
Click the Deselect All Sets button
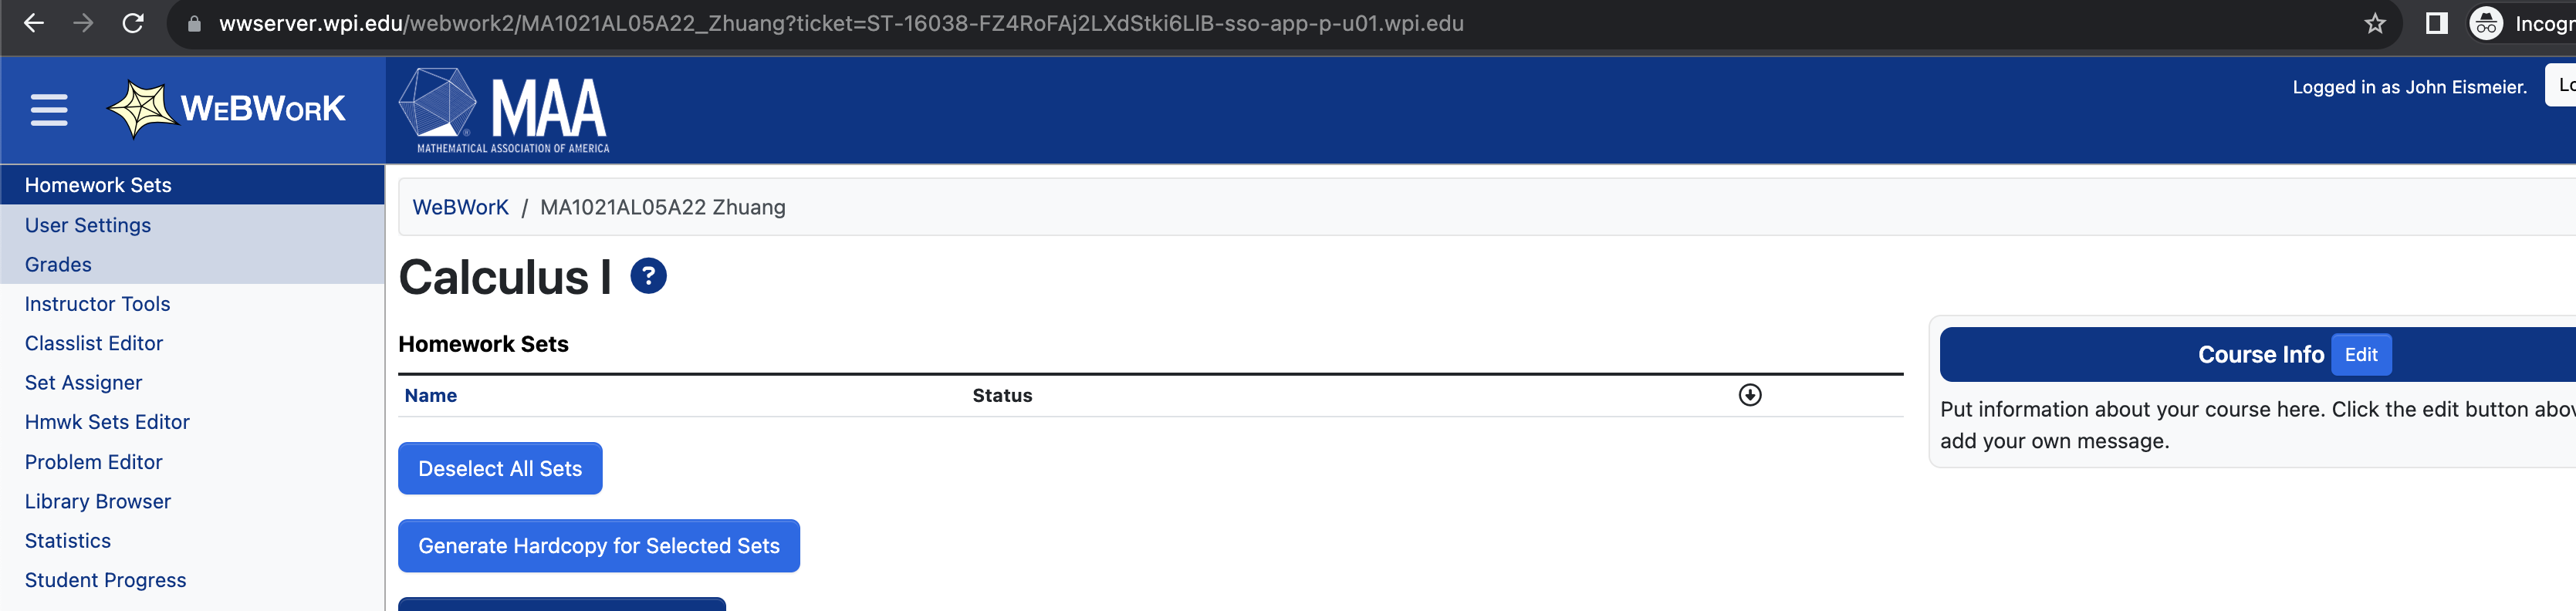coord(500,467)
